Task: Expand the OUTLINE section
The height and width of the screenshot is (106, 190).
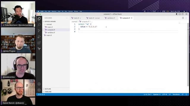Action: tap(47, 89)
